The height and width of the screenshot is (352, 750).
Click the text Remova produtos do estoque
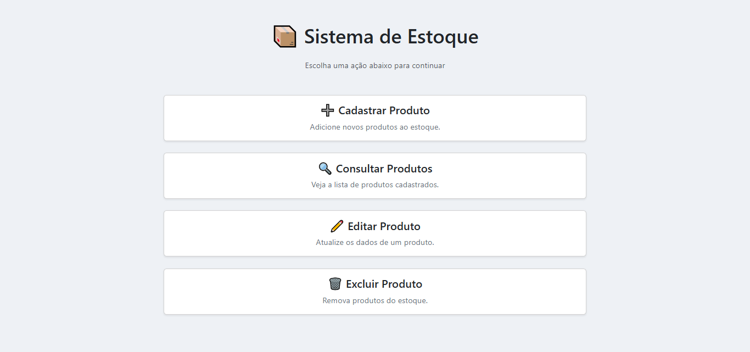point(375,300)
